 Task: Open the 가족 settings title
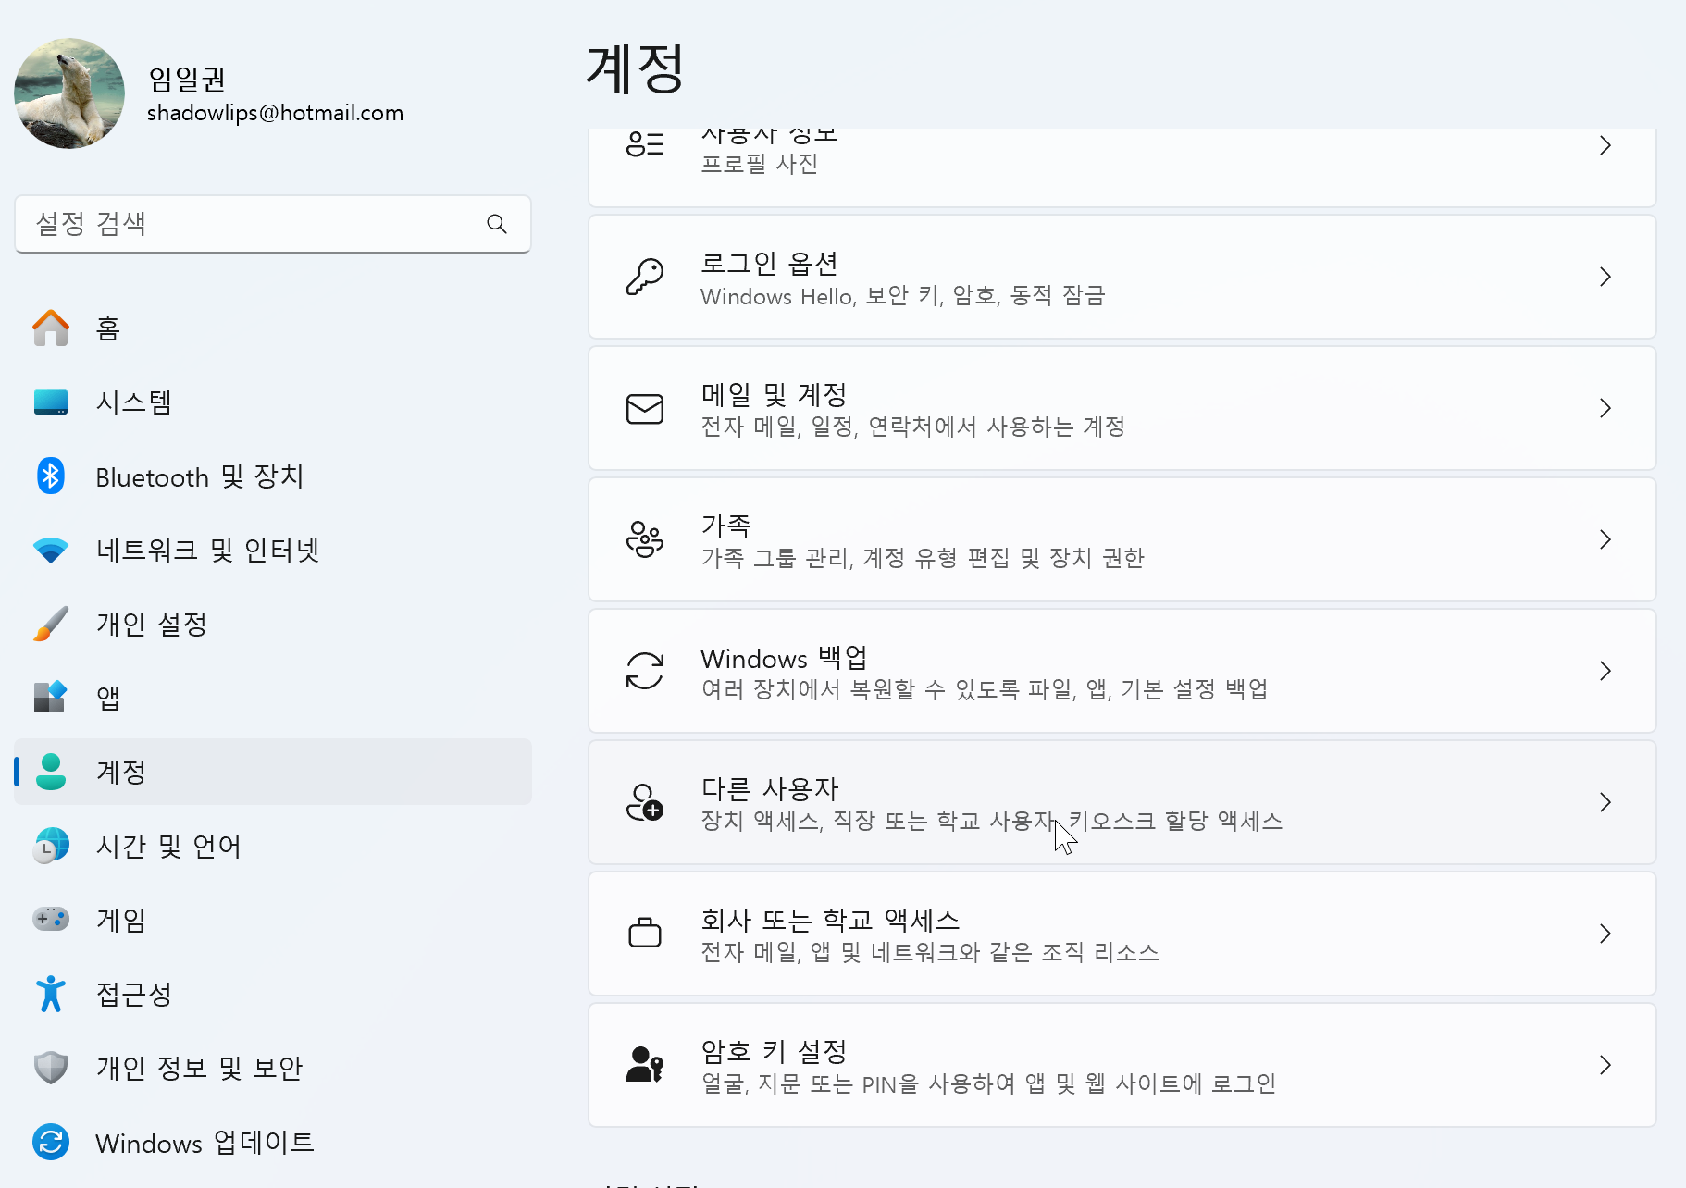point(726,526)
